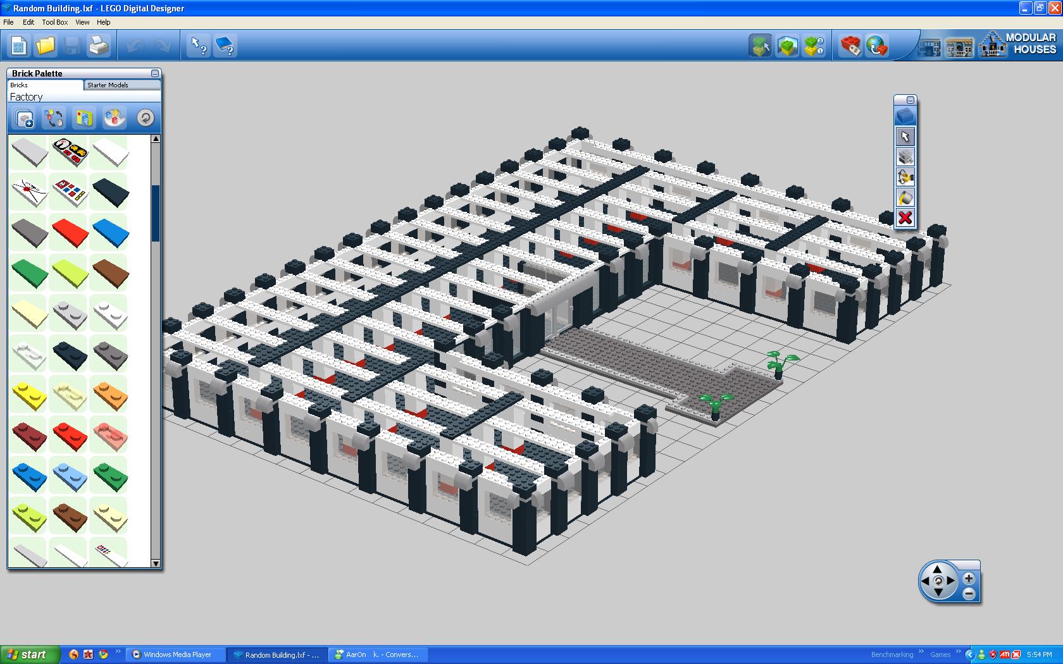
Task: Click the yellow brick box filter icon
Action: 84,118
